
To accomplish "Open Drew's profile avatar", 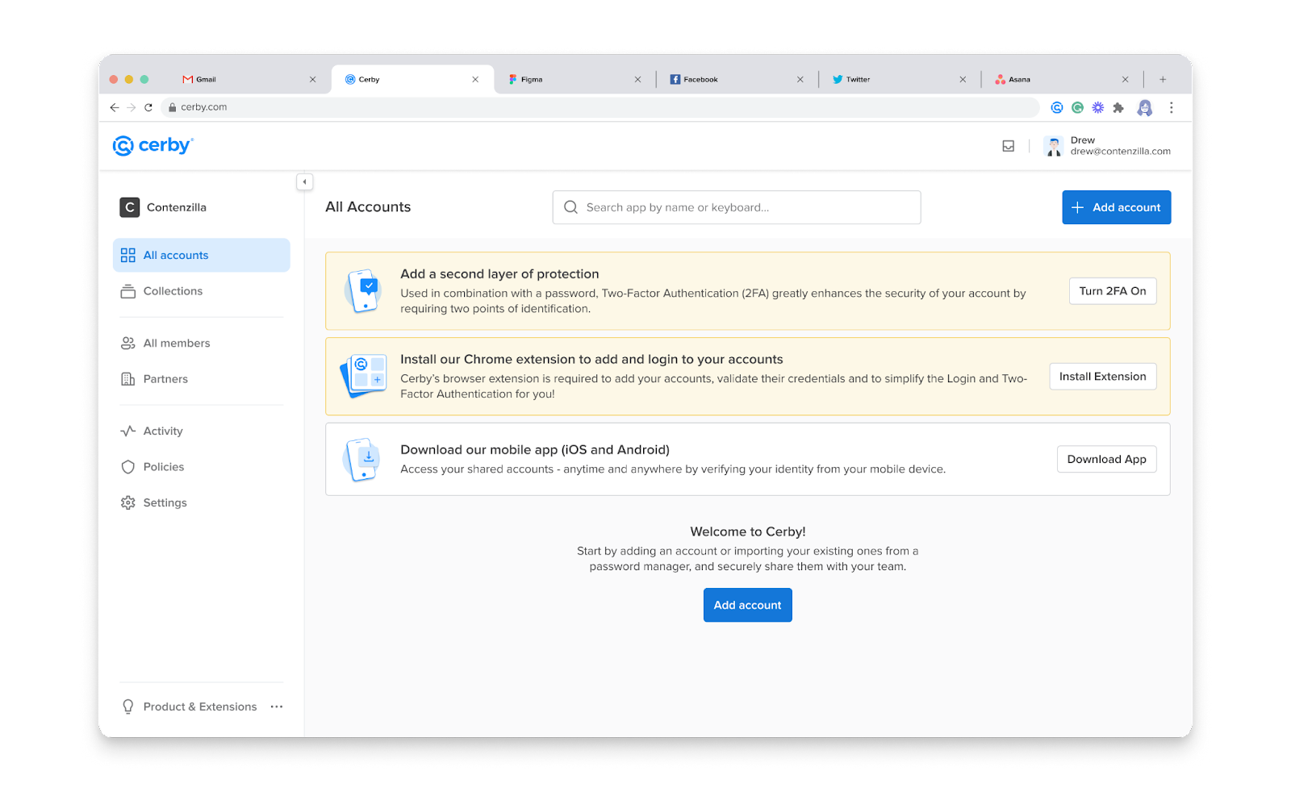I will click(1054, 146).
